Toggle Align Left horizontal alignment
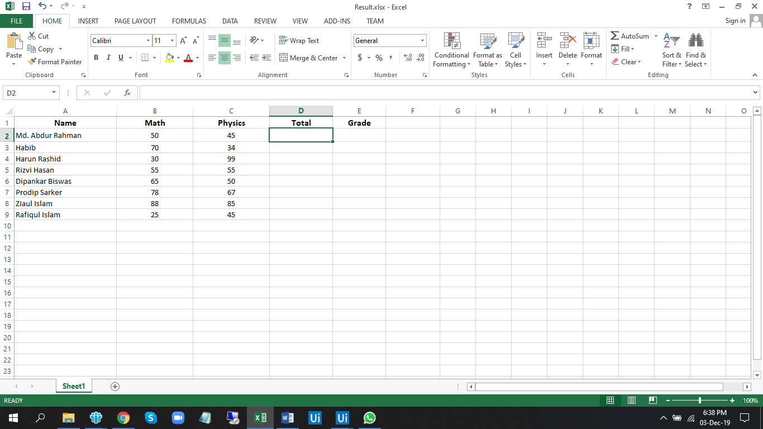The image size is (763, 429). click(212, 58)
